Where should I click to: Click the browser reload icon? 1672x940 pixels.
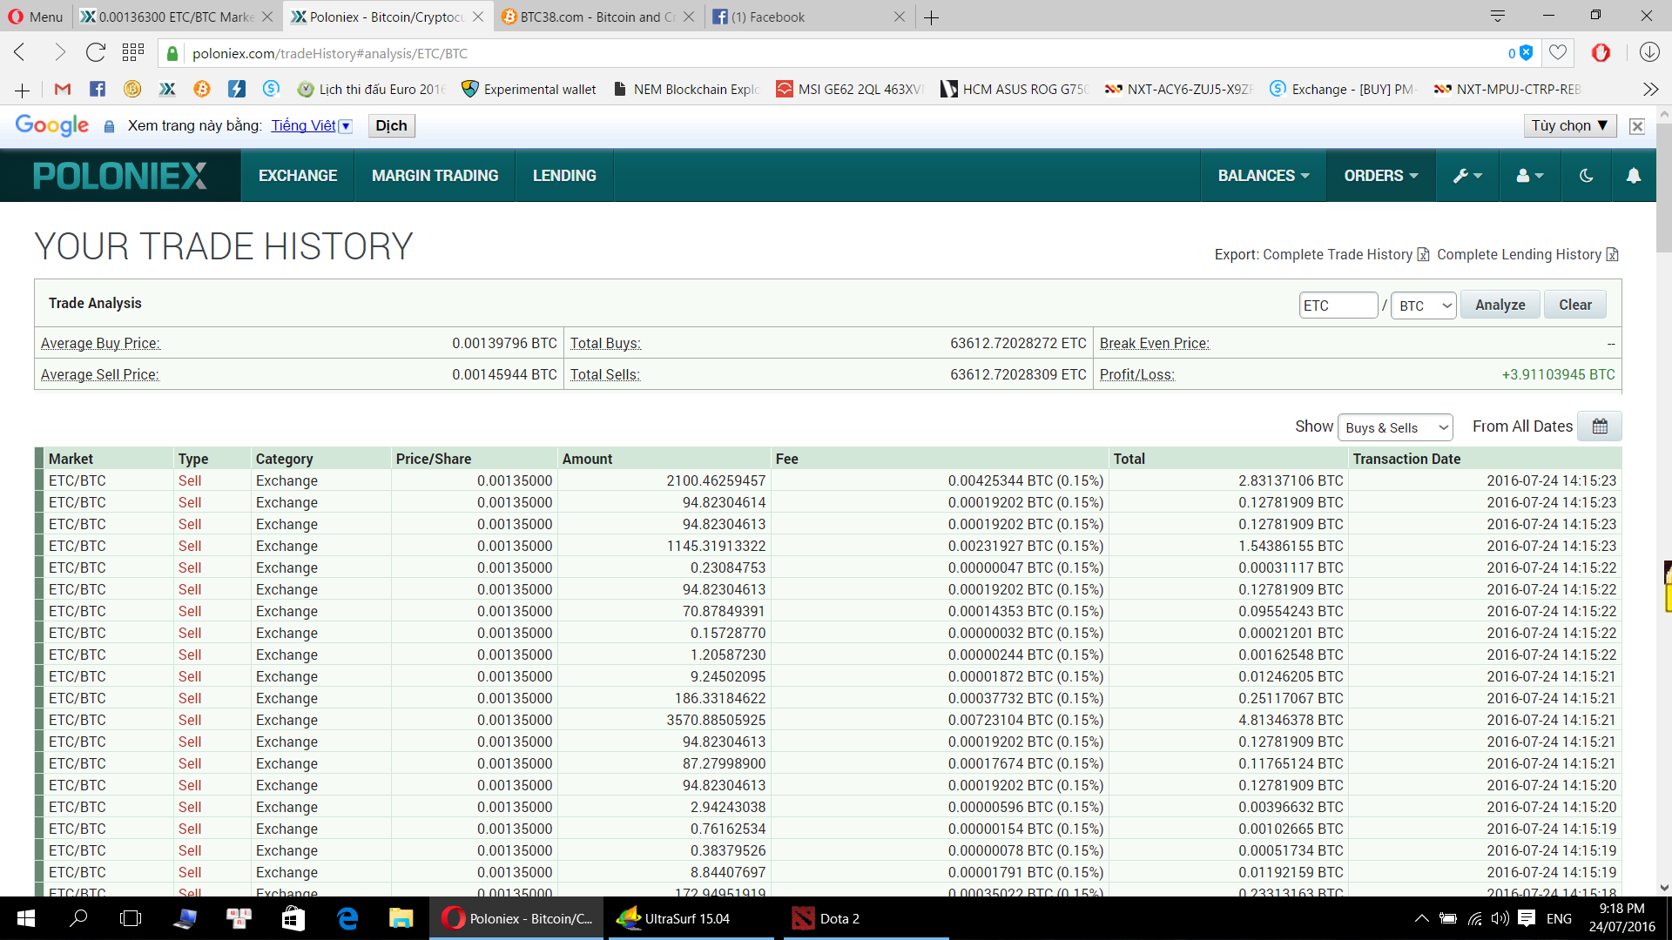95,53
